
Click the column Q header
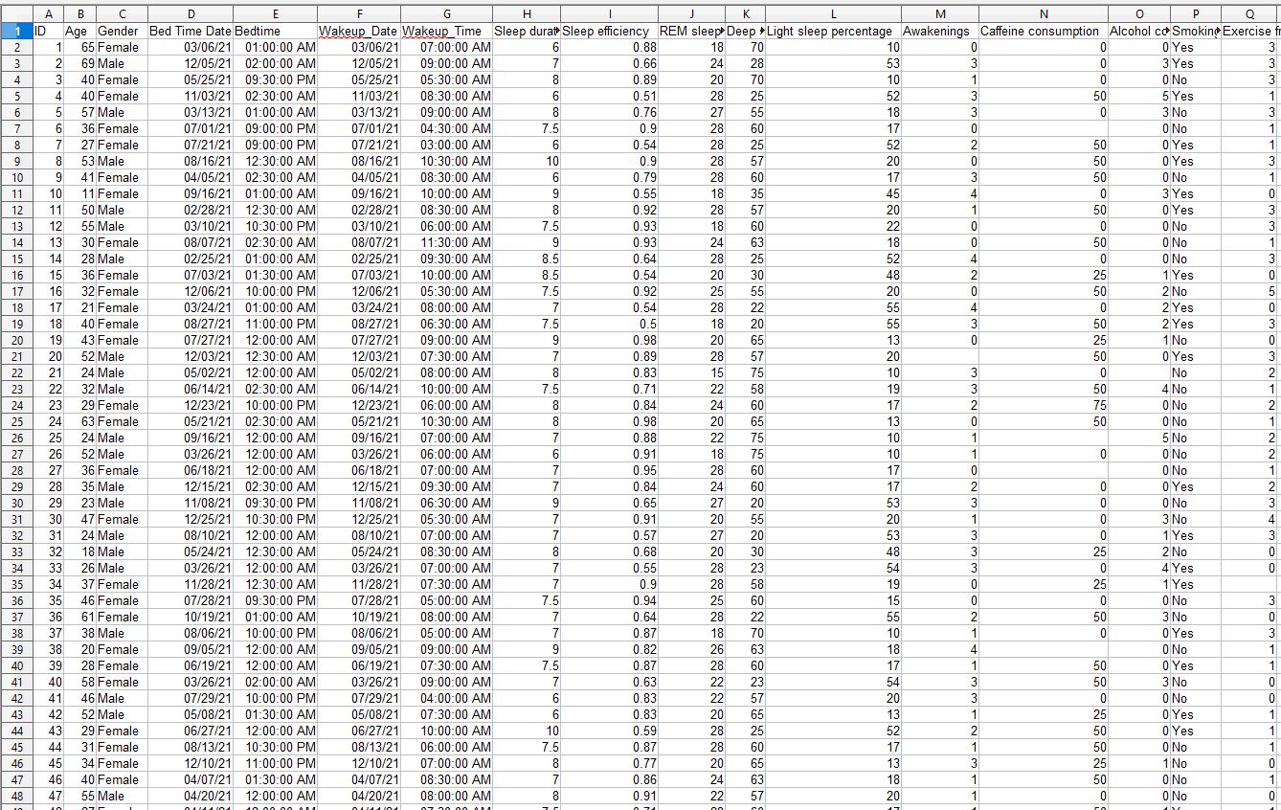1249,14
